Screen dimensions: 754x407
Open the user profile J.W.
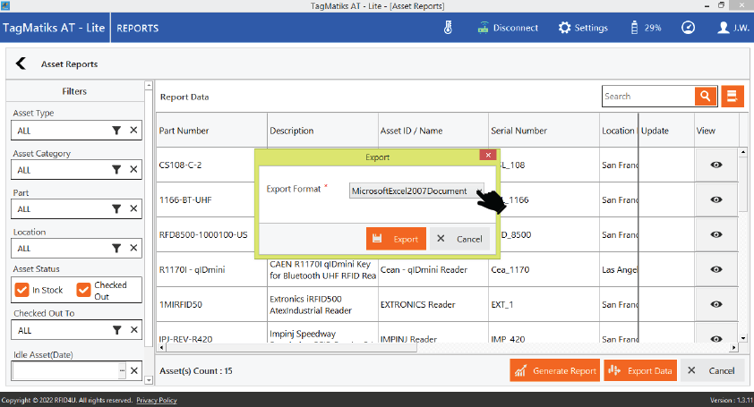click(x=733, y=28)
